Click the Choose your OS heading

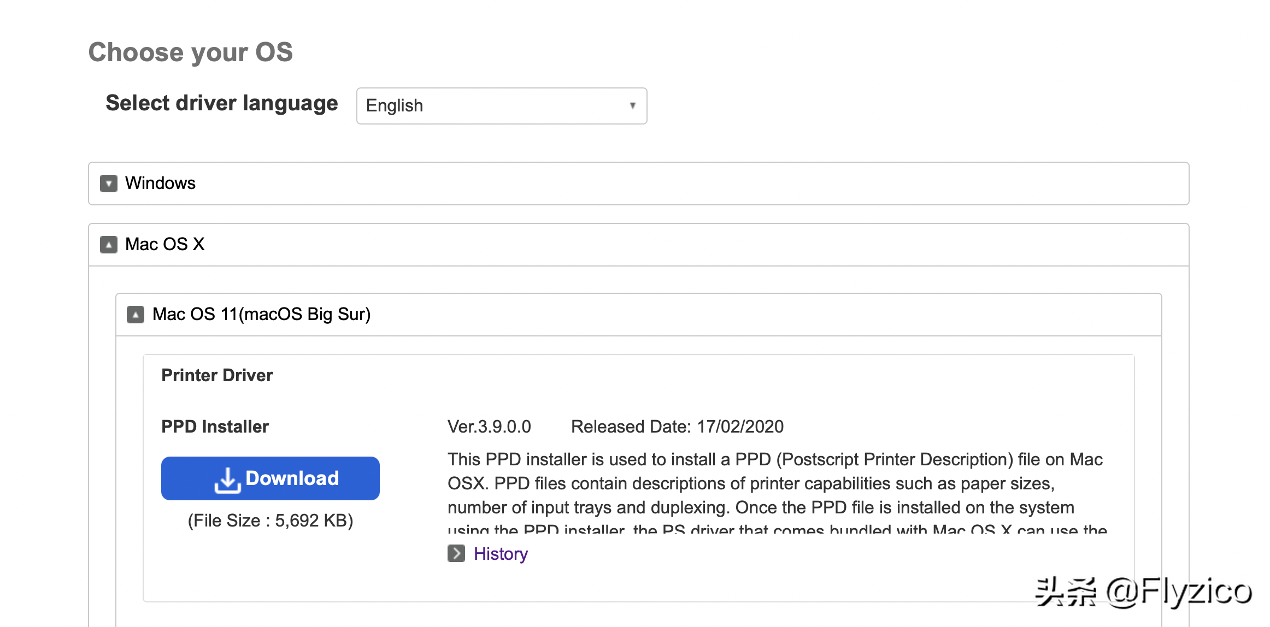[190, 52]
